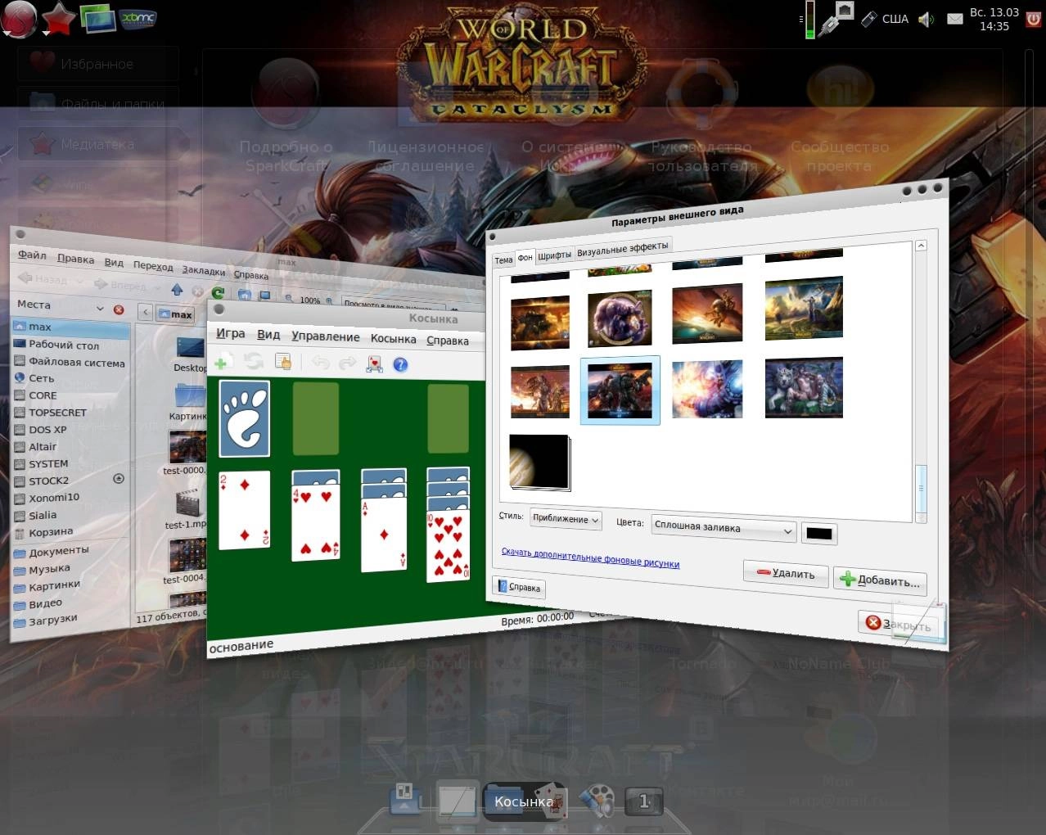Click the black background color swatch
This screenshot has height=835, width=1046.
[818, 535]
